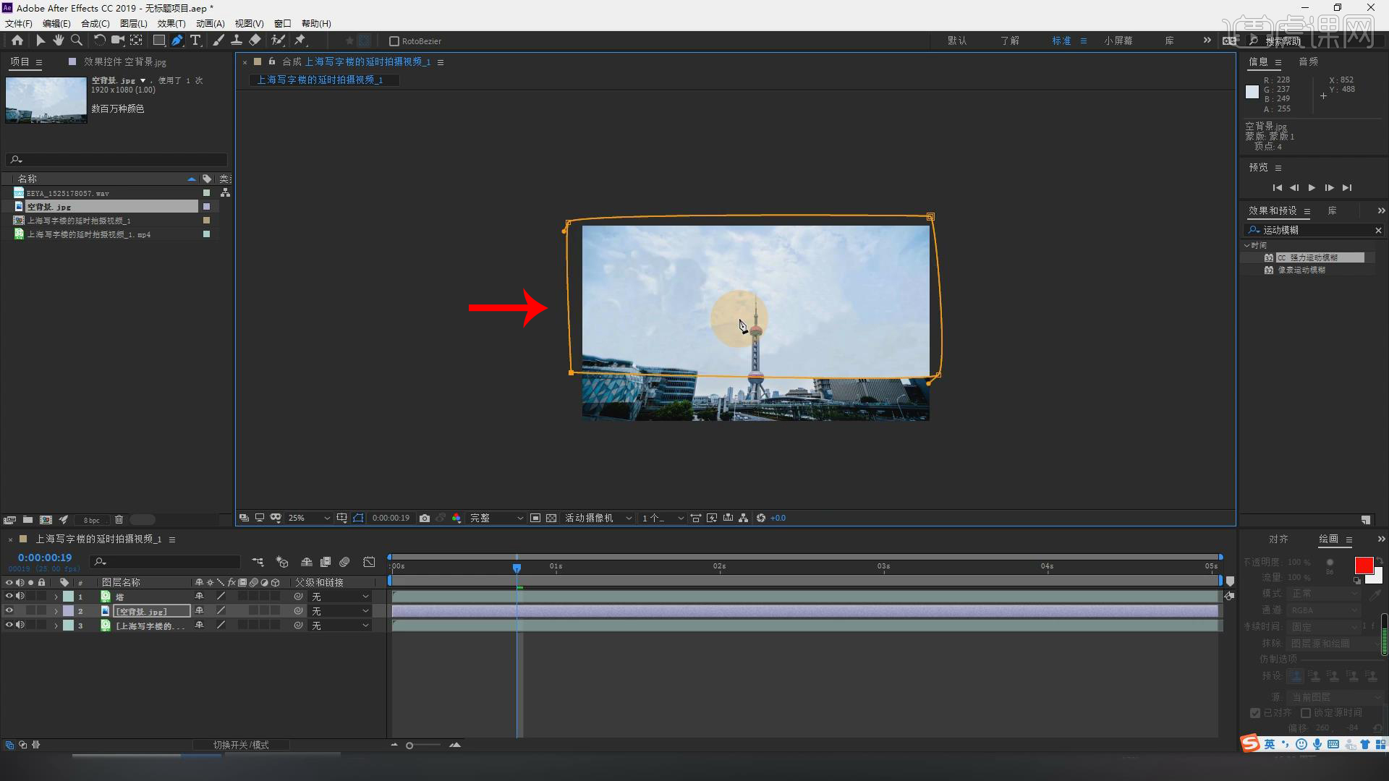Open the 效果(T) menu
This screenshot has height=781, width=1389.
click(x=171, y=23)
